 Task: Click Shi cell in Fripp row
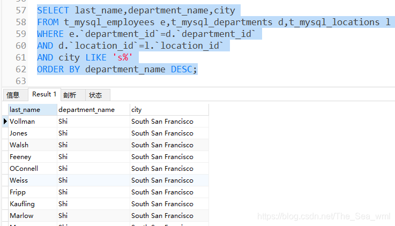pyautogui.click(x=93, y=192)
